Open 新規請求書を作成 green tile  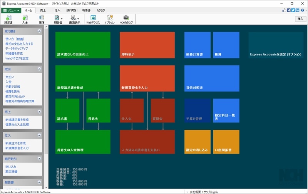coord(83,79)
